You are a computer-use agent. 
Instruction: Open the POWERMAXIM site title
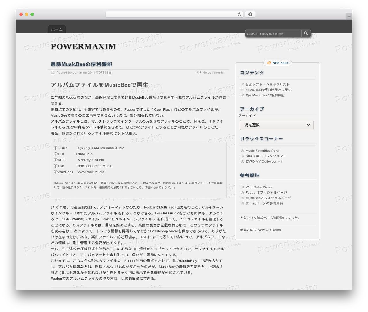point(83,47)
